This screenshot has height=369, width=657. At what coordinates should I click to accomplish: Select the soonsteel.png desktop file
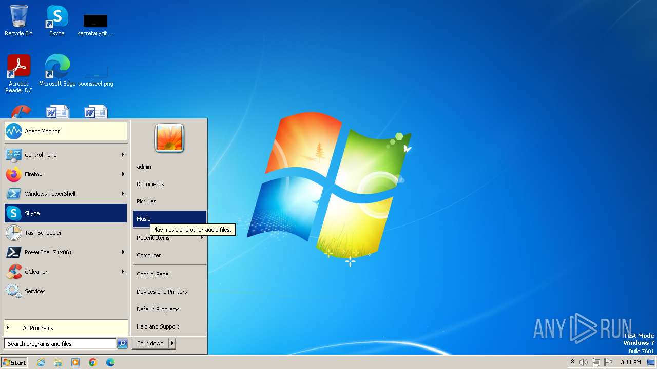click(x=95, y=75)
